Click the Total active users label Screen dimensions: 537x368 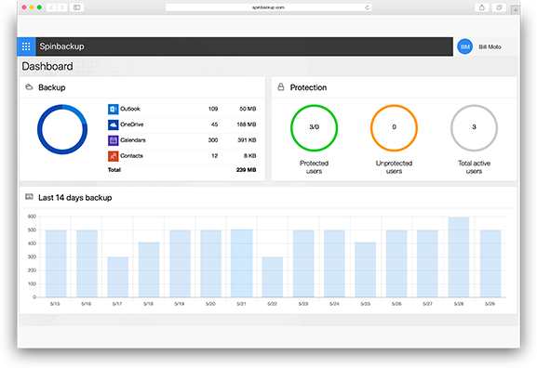[x=475, y=167]
